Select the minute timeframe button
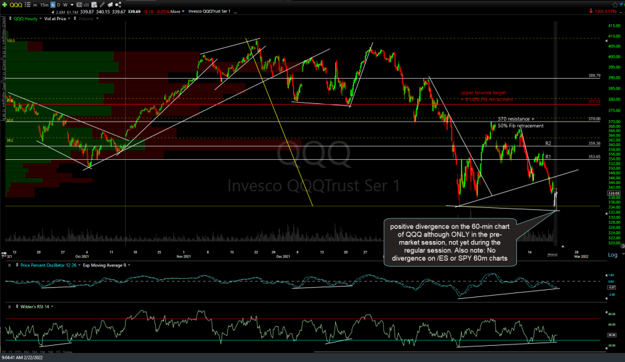 pos(35,5)
